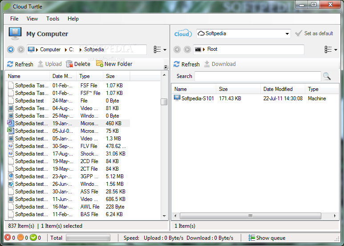The height and width of the screenshot is (246, 344).
Task: Click the Delete trash icon
Action: point(69,64)
